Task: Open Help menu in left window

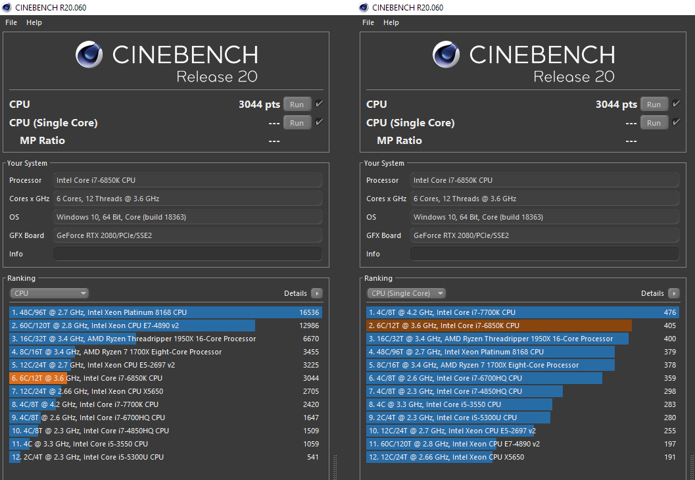Action: [x=34, y=22]
